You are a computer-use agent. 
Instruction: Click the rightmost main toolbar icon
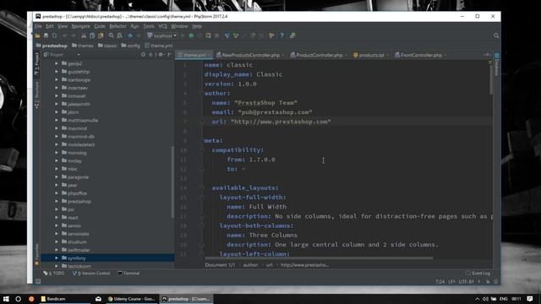[x=292, y=35]
